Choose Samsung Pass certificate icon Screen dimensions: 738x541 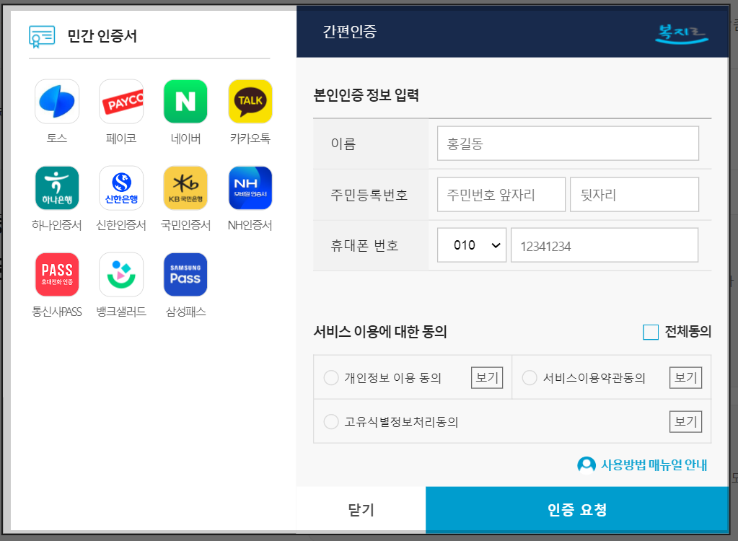[185, 274]
